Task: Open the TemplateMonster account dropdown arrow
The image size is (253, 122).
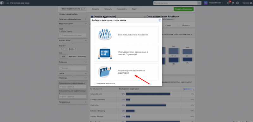Action: (x=223, y=3)
